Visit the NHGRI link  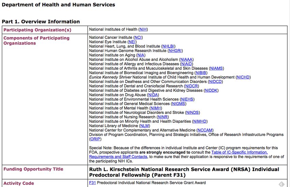click(175, 51)
